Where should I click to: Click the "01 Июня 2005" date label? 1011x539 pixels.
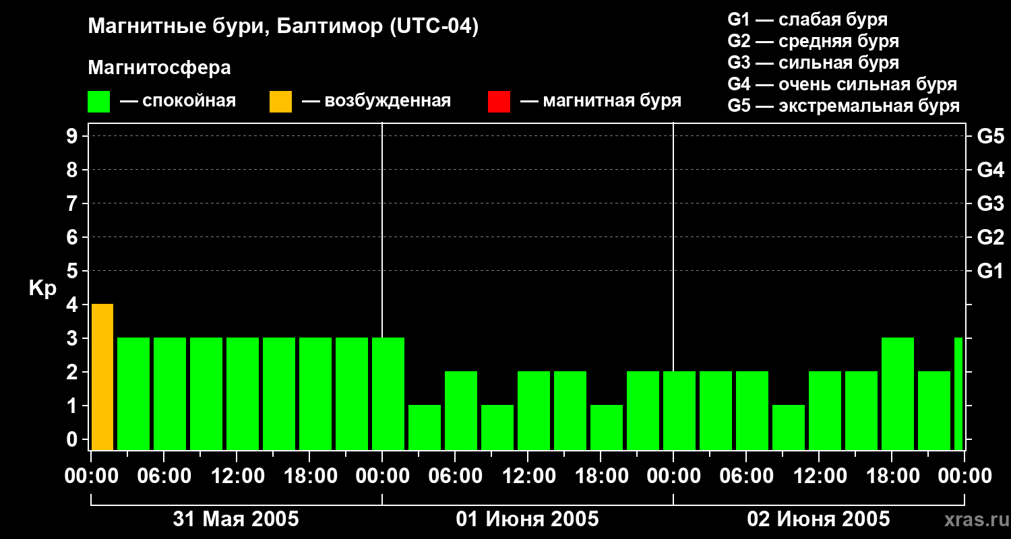(527, 519)
